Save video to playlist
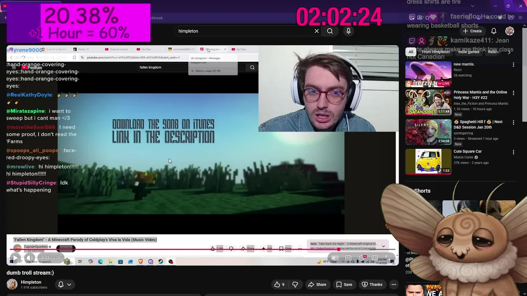The height and width of the screenshot is (296, 527). tap(344, 284)
